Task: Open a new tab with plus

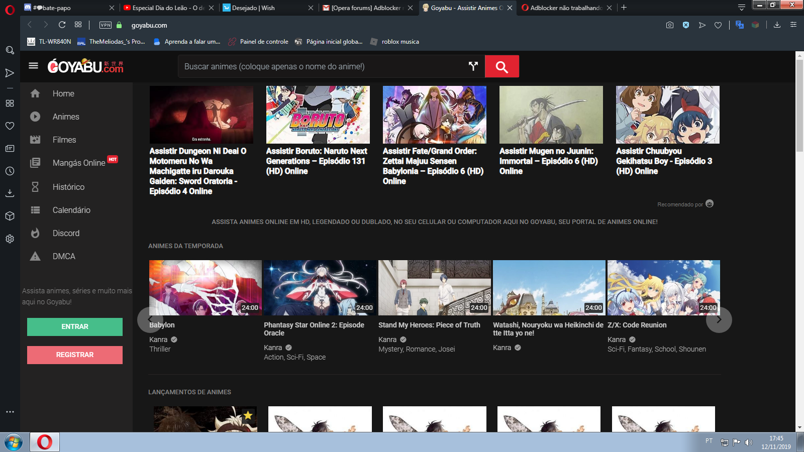Action: (x=624, y=8)
